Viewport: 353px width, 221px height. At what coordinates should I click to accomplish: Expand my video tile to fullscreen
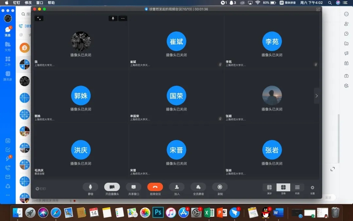coord(39,18)
